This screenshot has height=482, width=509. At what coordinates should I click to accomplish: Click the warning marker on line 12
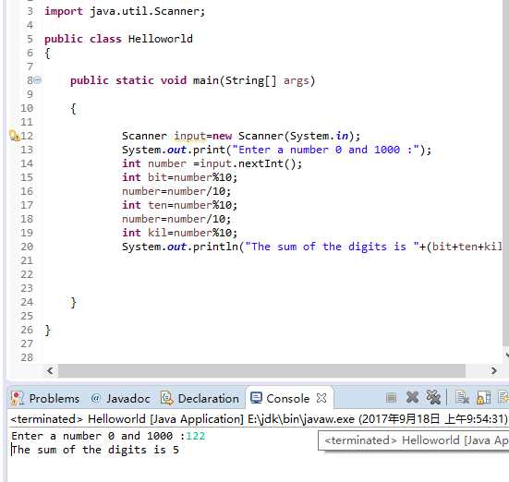(x=14, y=136)
